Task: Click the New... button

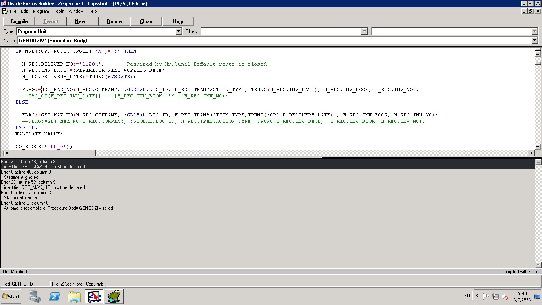Action: tap(82, 21)
